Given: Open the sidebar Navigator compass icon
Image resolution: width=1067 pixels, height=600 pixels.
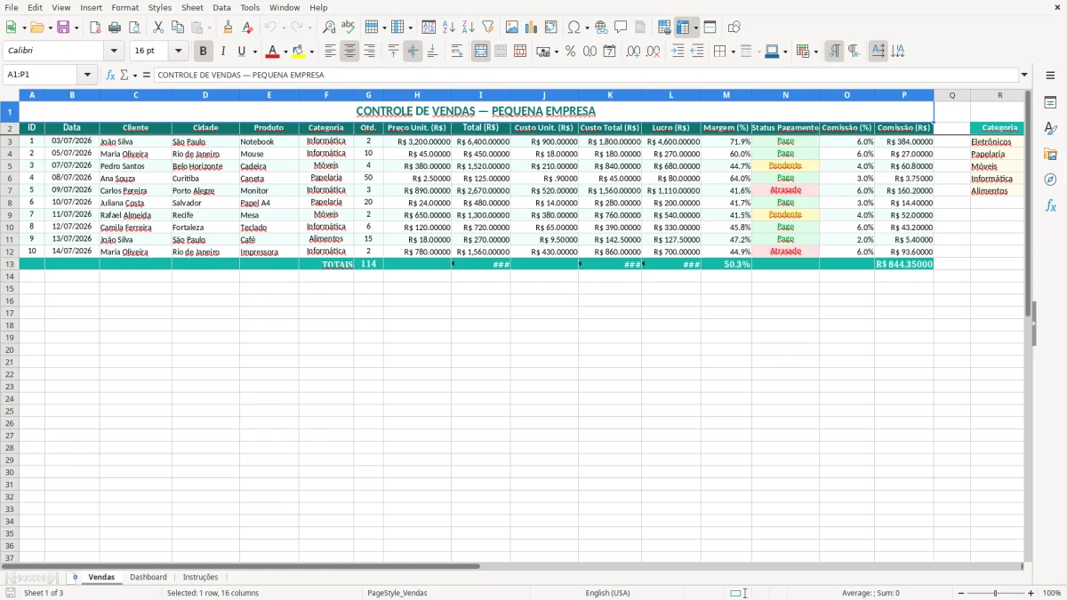Looking at the screenshot, I should click(x=1050, y=180).
